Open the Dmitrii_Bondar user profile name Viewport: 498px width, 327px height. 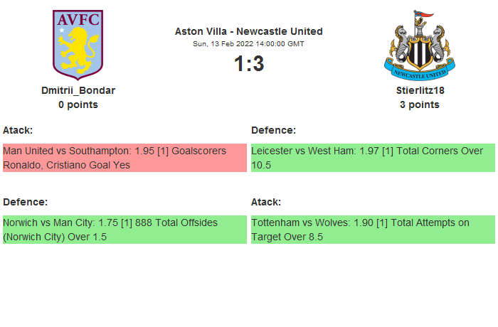pos(78,90)
